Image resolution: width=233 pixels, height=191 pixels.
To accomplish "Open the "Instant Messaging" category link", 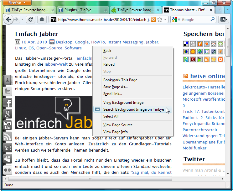I will (x=126, y=42).
